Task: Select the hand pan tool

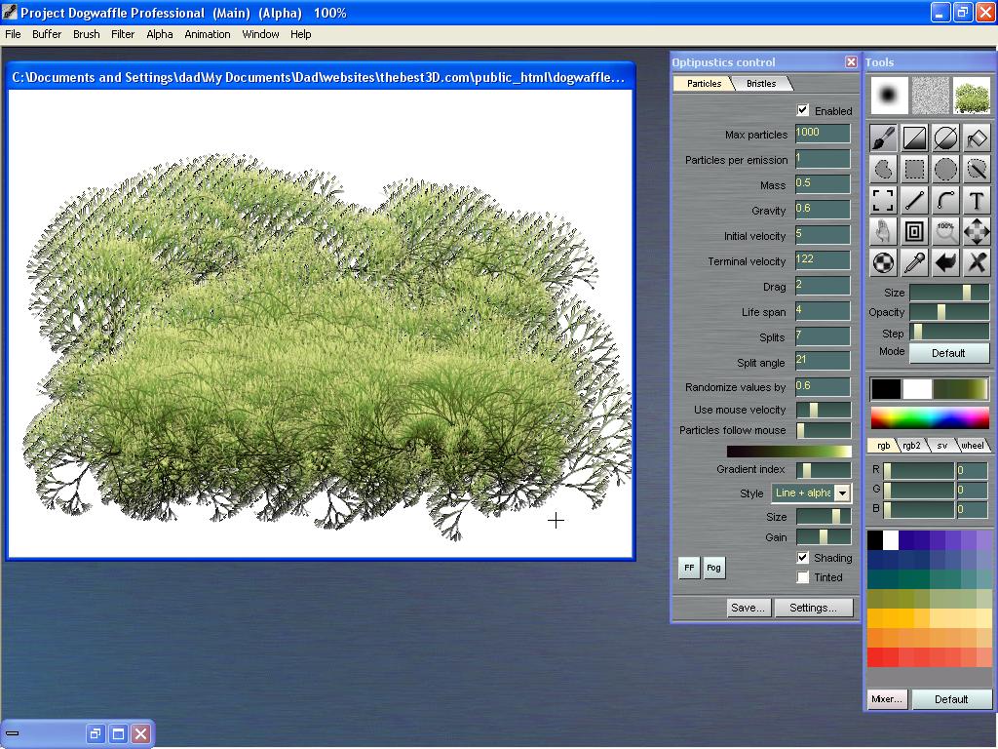Action: [x=883, y=232]
